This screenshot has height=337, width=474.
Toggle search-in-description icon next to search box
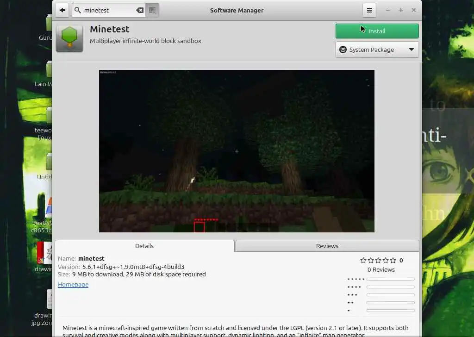click(x=152, y=10)
